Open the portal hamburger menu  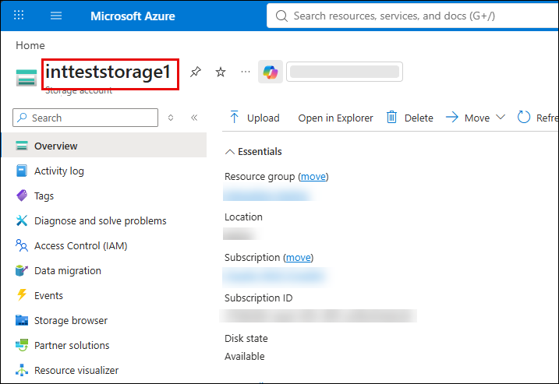coord(56,16)
